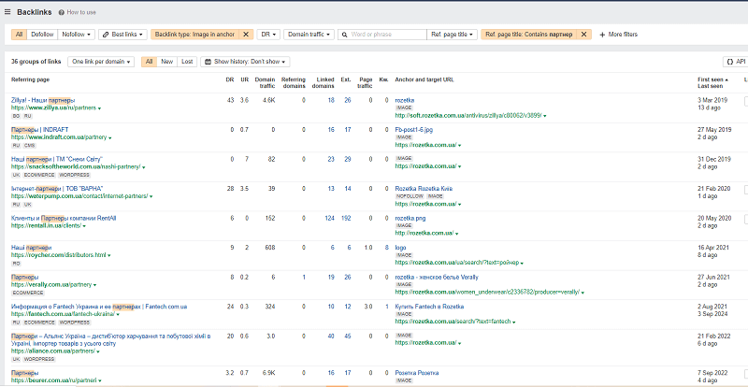The height and width of the screenshot is (387, 748).
Task: Open linked domains count 124 for RentAll
Action: [329, 218]
